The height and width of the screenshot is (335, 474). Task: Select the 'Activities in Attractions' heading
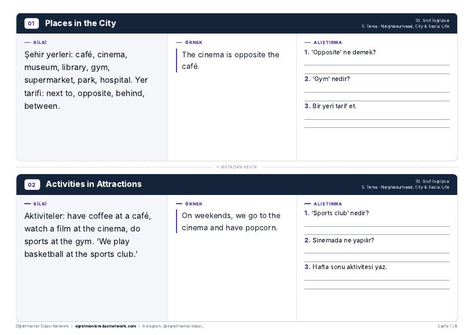pyautogui.click(x=94, y=184)
